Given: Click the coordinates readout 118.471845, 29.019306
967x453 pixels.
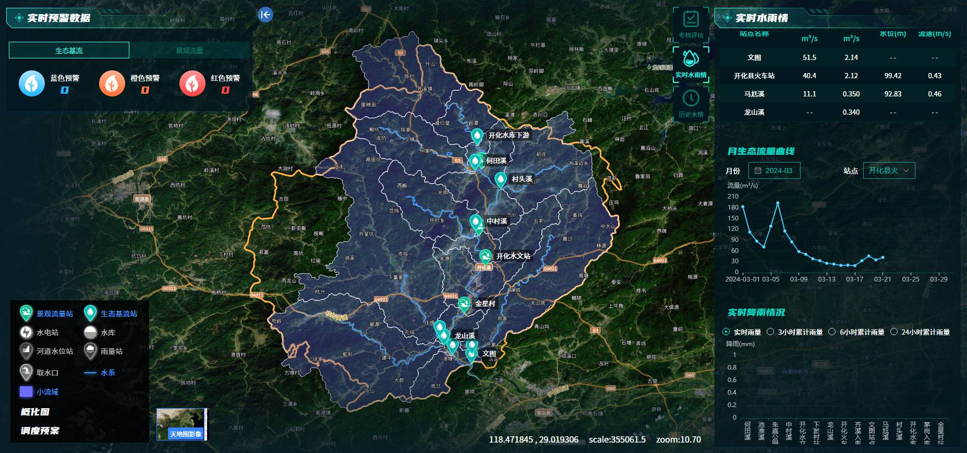Looking at the screenshot, I should (x=534, y=439).
